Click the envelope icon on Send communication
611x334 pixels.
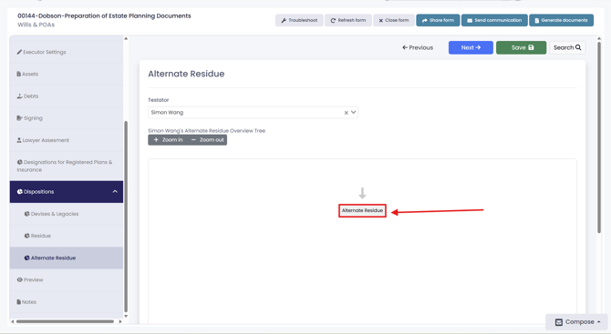470,21
